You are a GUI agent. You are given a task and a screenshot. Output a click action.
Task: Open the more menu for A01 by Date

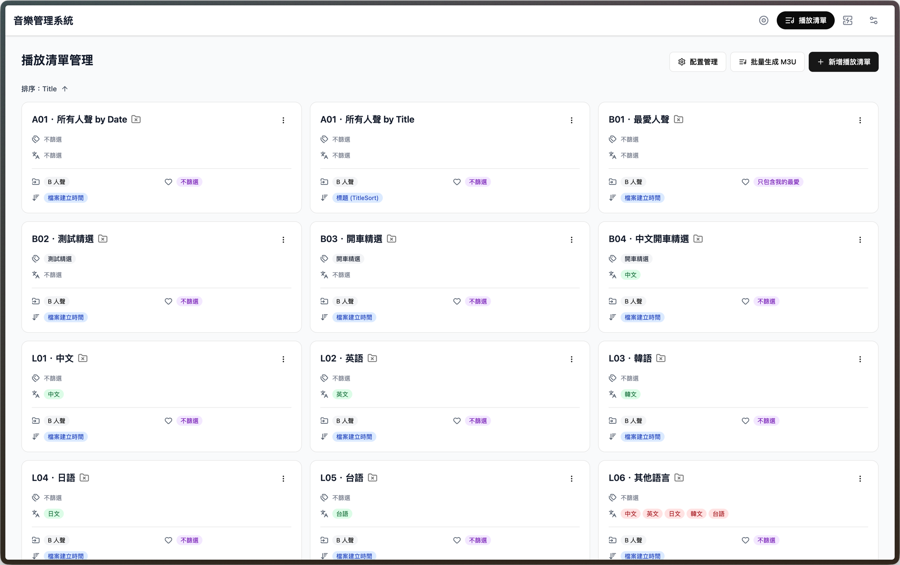point(283,120)
